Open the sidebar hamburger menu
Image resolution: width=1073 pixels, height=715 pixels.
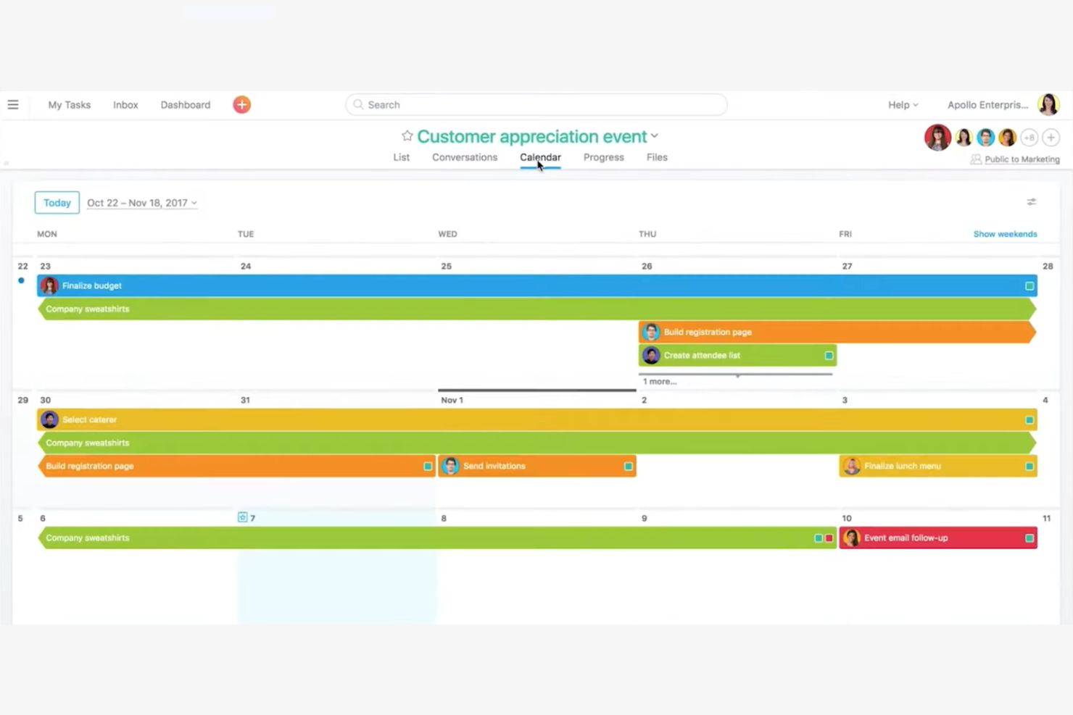(13, 104)
